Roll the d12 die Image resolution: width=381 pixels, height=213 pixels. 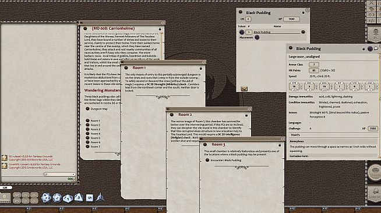(57, 198)
